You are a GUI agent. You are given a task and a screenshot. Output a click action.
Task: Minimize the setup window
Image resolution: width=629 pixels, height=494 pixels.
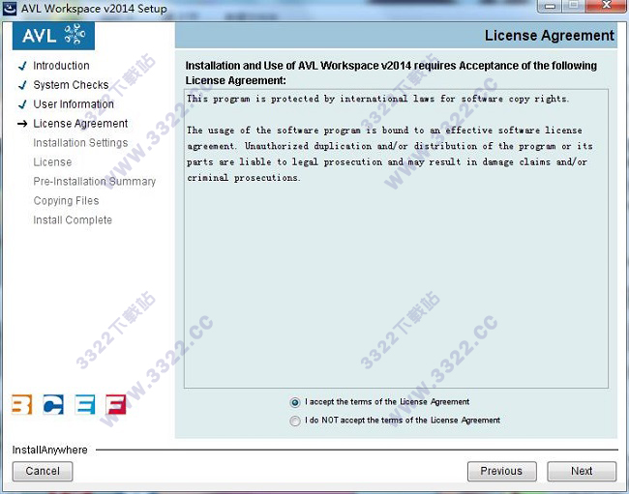(x=551, y=6)
